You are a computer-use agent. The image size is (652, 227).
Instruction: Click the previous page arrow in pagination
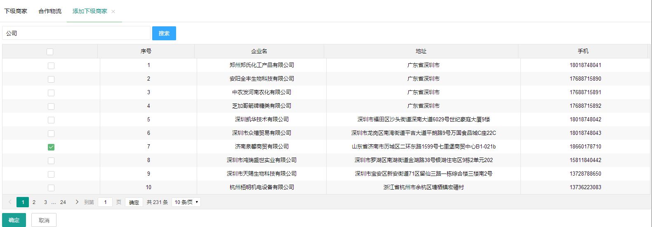(x=10, y=202)
